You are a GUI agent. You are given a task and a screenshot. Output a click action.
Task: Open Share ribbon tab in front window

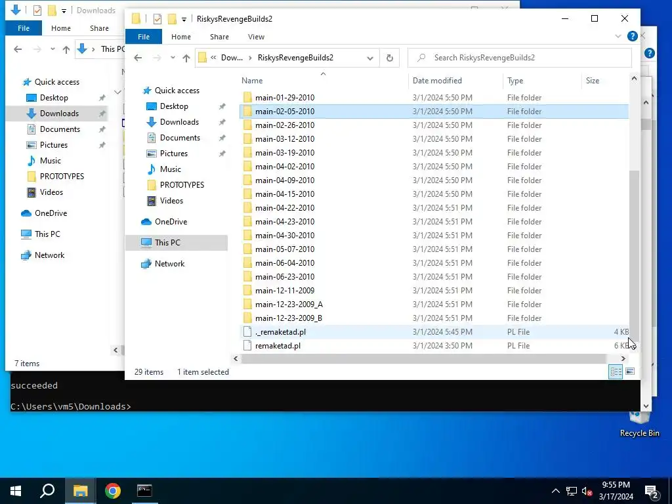tap(219, 37)
